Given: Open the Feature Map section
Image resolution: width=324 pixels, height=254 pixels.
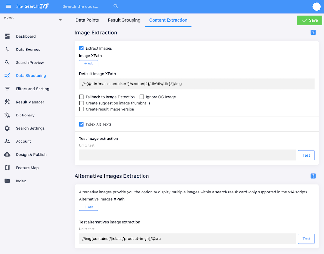Looking at the screenshot, I should point(28,168).
